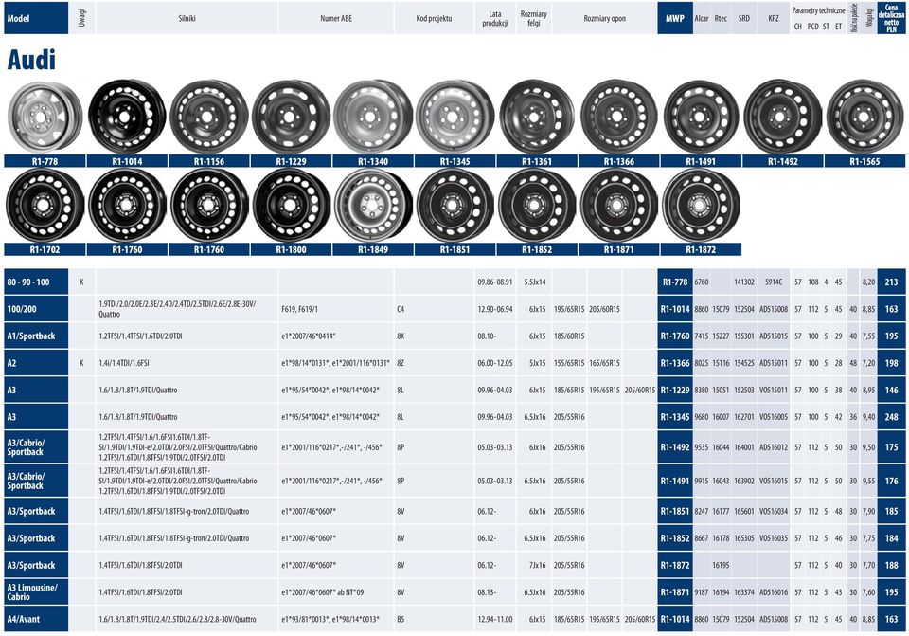This screenshot has height=636, width=909.
Task: Select the A1/Sportback model row label
Action: coord(36,336)
